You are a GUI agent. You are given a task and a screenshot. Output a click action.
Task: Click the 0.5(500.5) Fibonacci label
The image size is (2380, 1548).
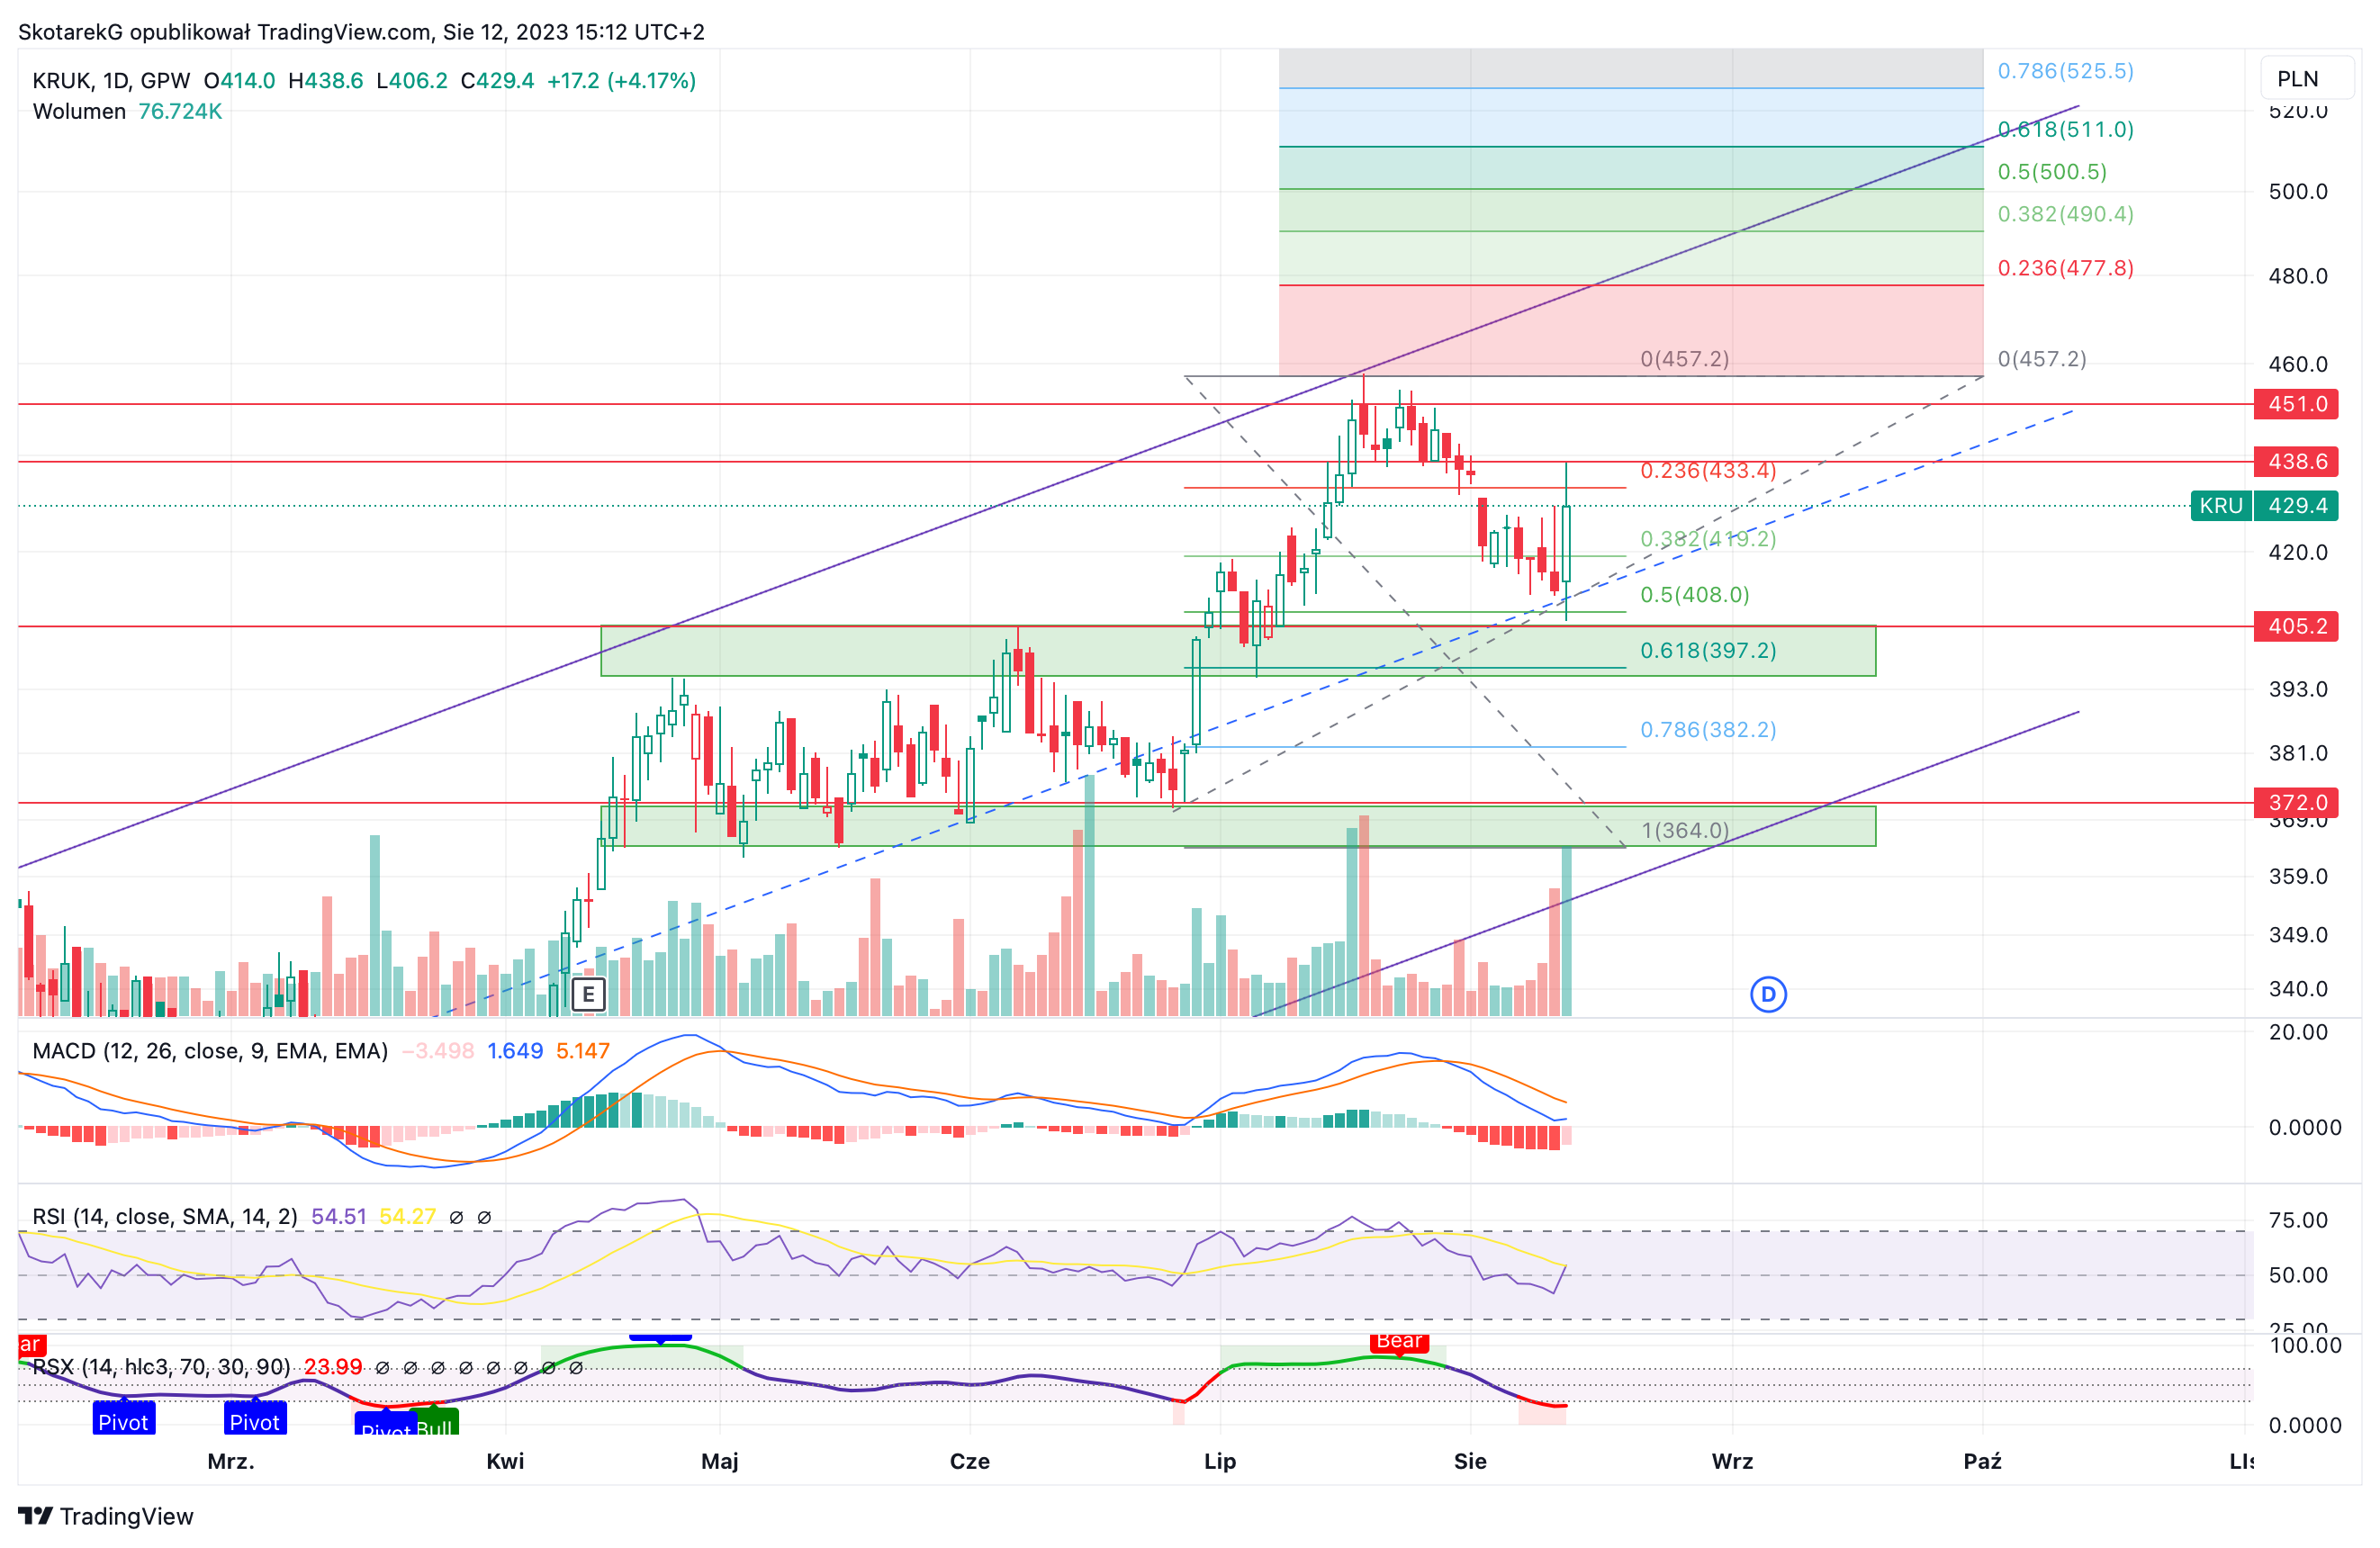[x=2052, y=171]
